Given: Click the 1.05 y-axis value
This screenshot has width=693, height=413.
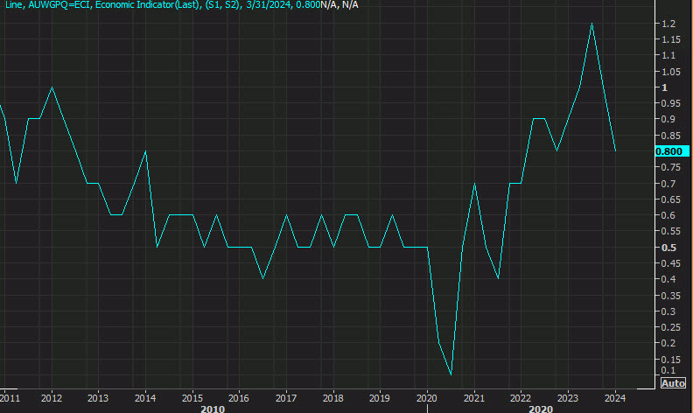Looking at the screenshot, I should coord(671,72).
